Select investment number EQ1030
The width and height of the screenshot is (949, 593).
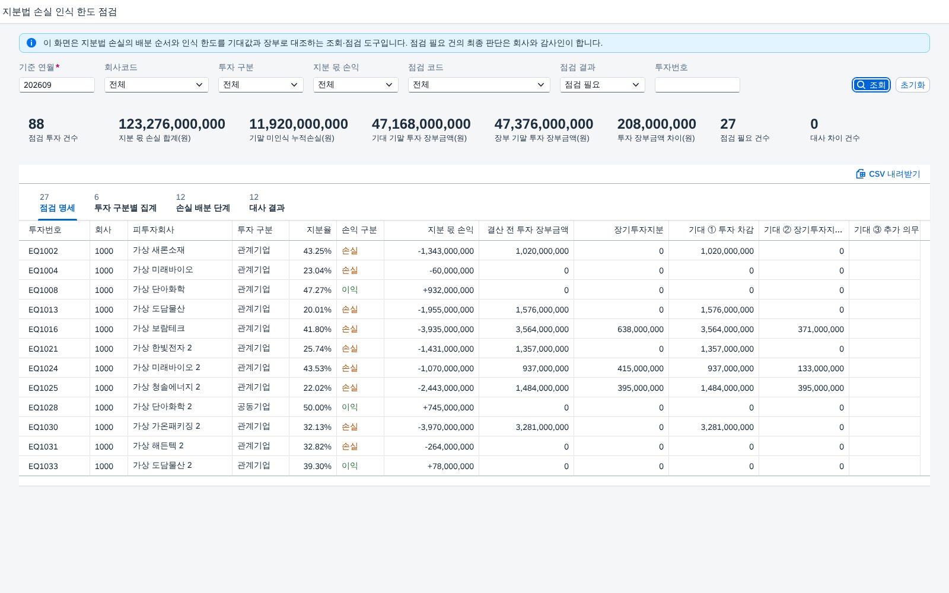pos(43,427)
